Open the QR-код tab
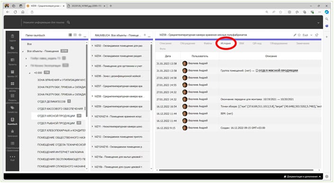 pos(257,43)
